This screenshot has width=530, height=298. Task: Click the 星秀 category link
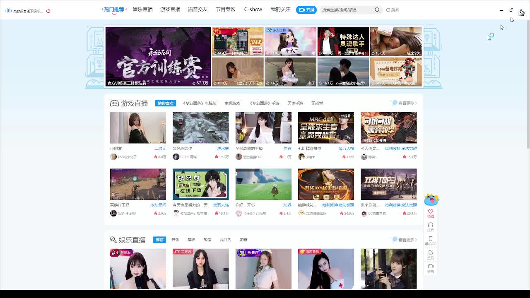[x=287, y=149]
